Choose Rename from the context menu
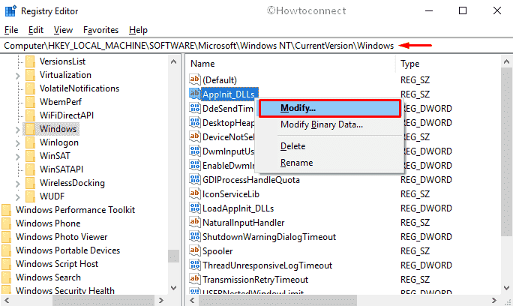513x306 pixels. 329,163
